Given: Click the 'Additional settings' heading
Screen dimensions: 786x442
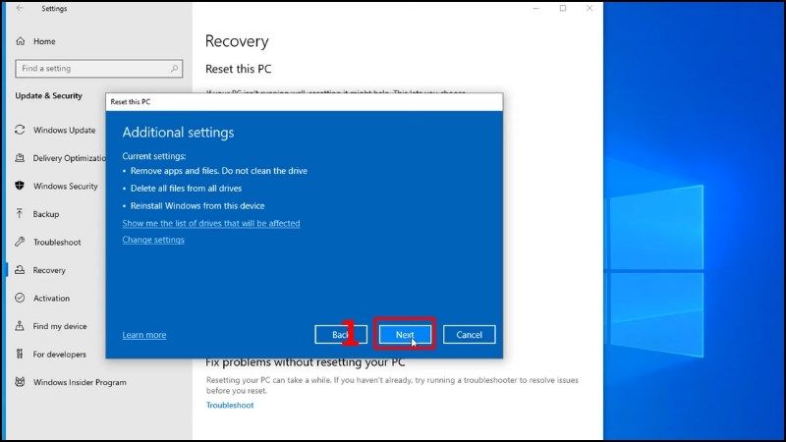Looking at the screenshot, I should [x=178, y=133].
